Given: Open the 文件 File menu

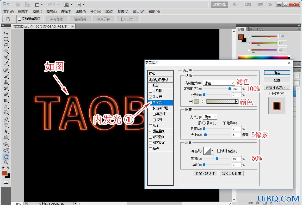Looking at the screenshot, I should point(9,11).
